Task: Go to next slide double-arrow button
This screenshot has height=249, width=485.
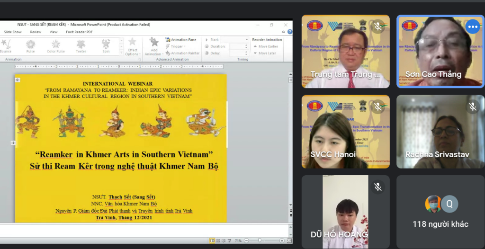Action: [290, 214]
